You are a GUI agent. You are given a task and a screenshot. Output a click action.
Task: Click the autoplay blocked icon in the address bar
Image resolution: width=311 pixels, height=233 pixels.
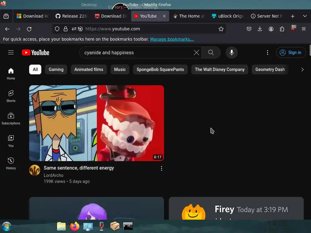pos(80,29)
